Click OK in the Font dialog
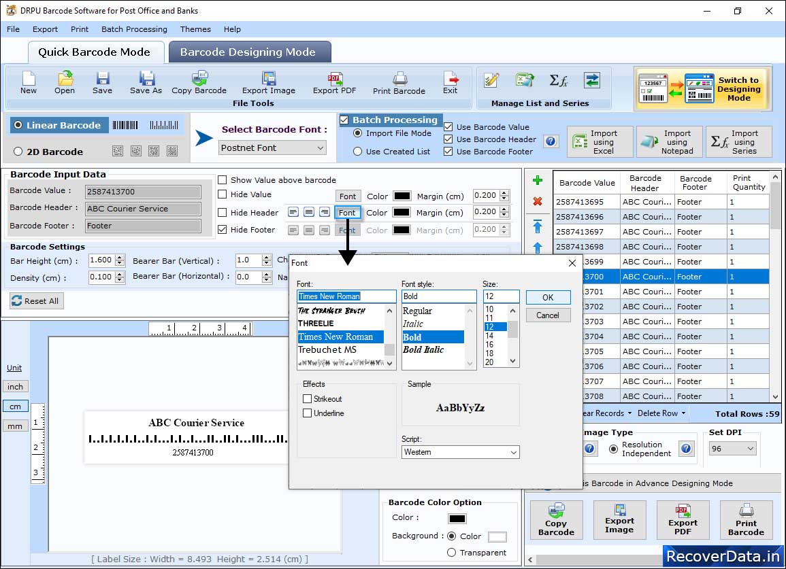Image resolution: width=786 pixels, height=569 pixels. pyautogui.click(x=548, y=298)
